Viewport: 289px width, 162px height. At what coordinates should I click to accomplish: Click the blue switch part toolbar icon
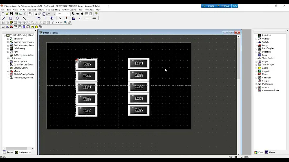coord(7,27)
